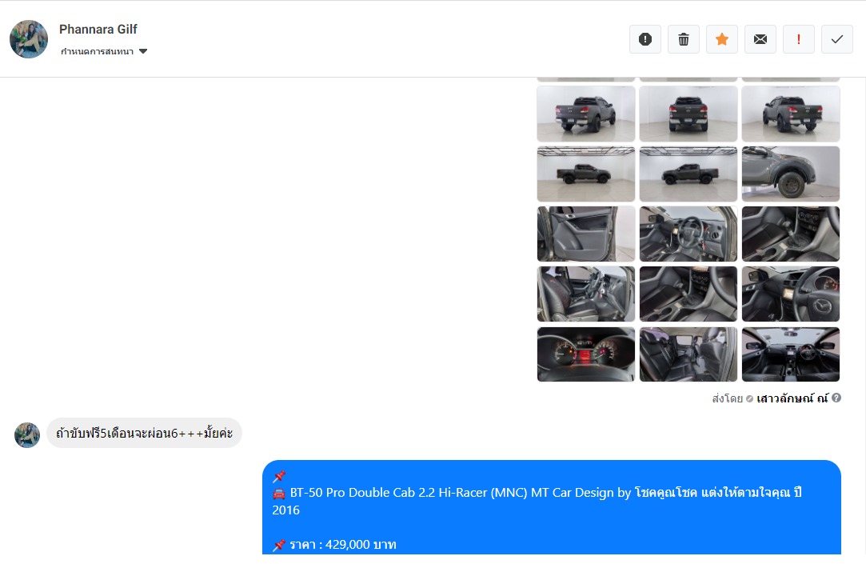Image resolution: width=866 pixels, height=564 pixels.
Task: Click the help icon beside เสาวลักษณ์ sender name
Action: [x=836, y=398]
